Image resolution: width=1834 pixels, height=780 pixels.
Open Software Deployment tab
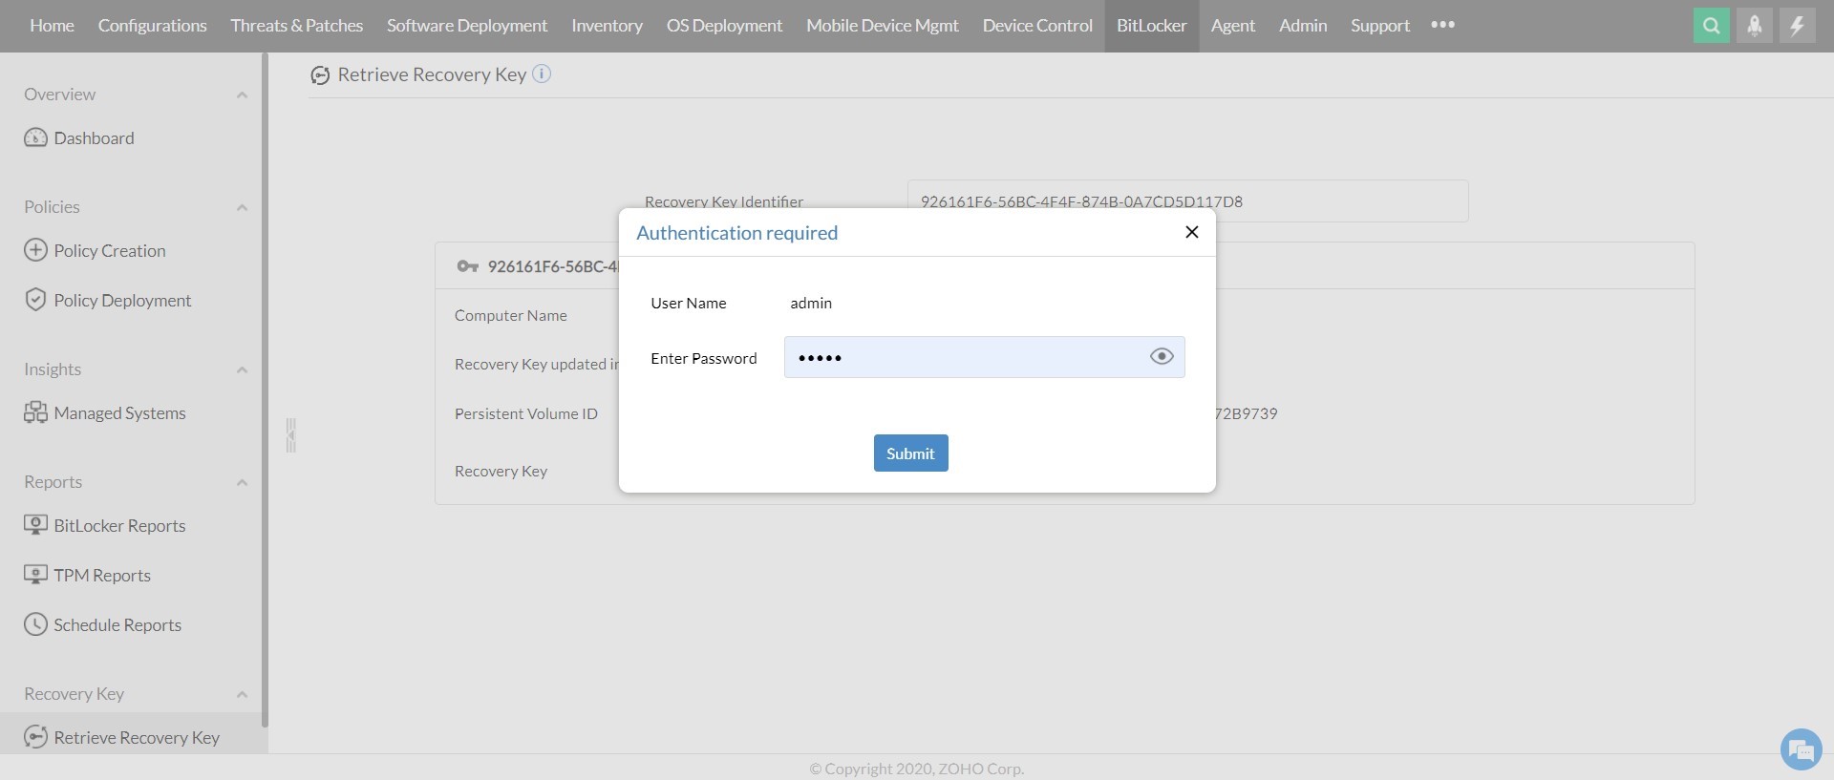pos(467,26)
